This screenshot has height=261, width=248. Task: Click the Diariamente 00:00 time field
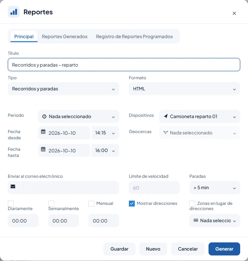[23, 221]
